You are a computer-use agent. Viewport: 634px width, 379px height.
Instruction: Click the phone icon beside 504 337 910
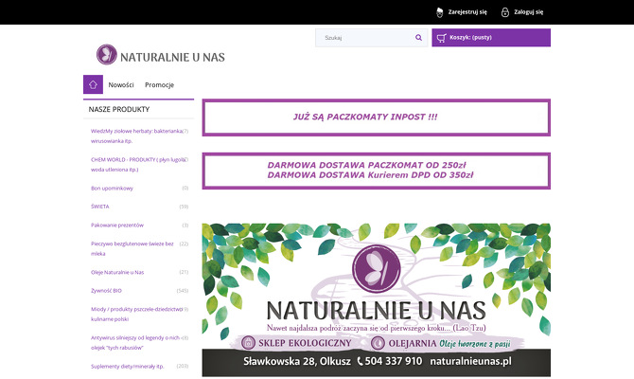(x=360, y=361)
